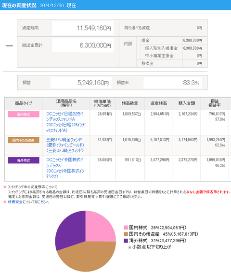Click the 損益 value 5,249,160円

[x=93, y=83]
